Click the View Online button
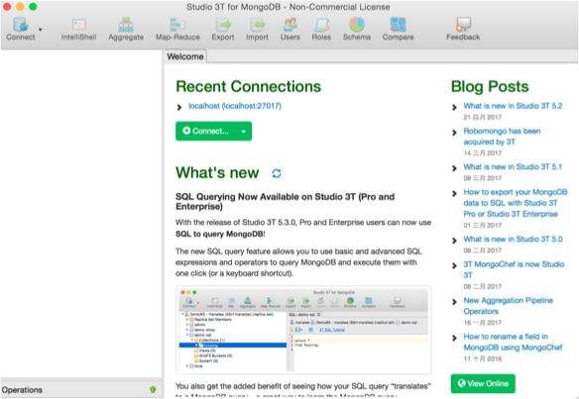 (483, 383)
